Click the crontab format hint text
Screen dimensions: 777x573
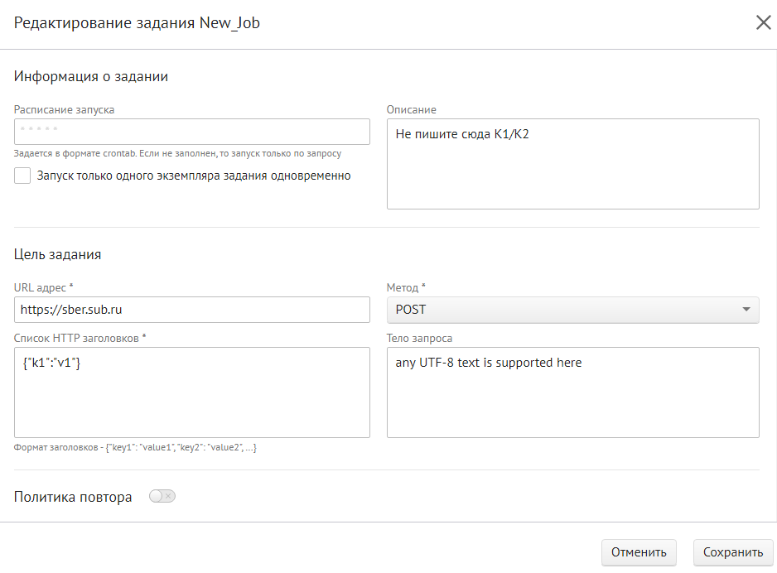177,153
